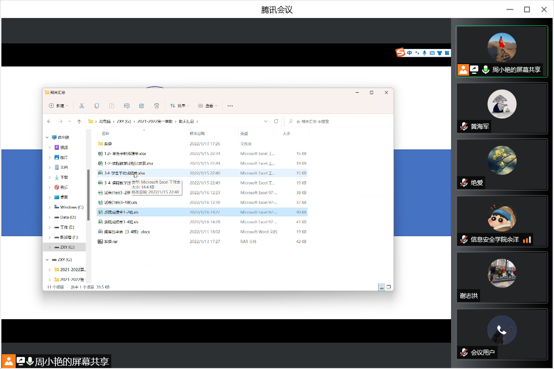
Task: Click the Copy icon in Explorer toolbar
Action: pos(96,106)
